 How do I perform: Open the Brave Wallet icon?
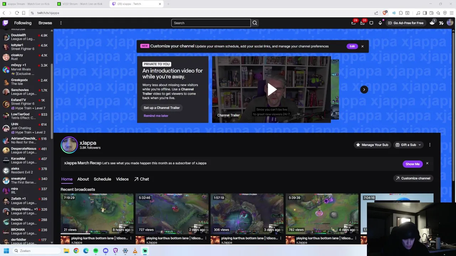click(x=431, y=13)
